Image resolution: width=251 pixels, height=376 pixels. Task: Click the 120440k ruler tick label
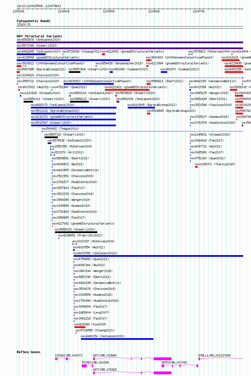(x=63, y=11)
